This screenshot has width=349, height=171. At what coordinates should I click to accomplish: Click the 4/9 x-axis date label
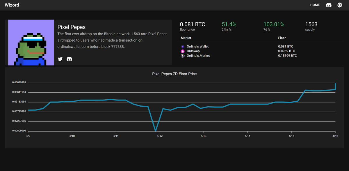[x=28, y=136]
